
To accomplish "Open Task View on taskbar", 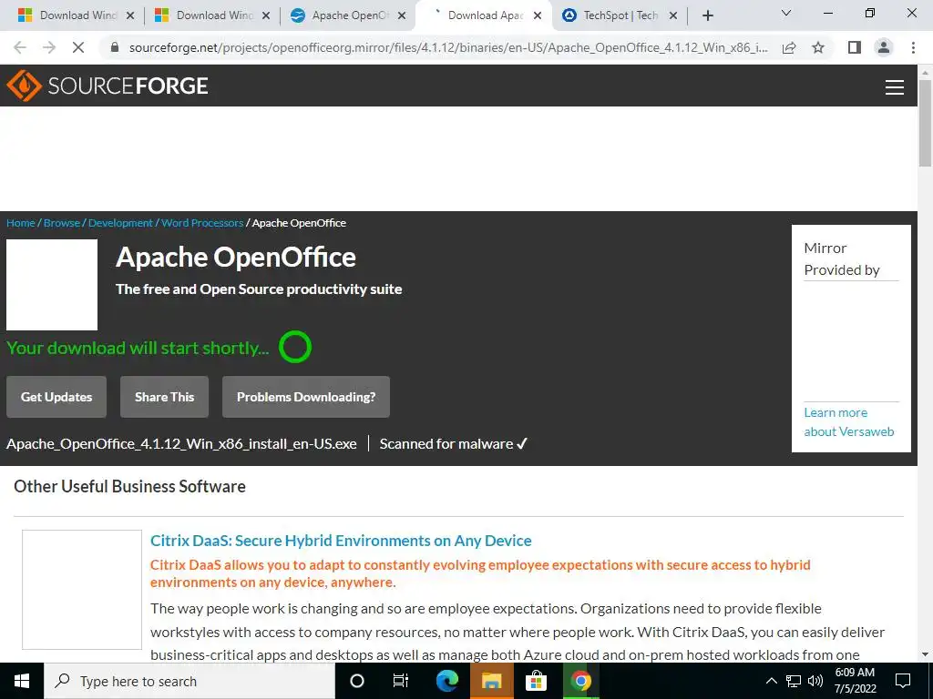I will coord(401,681).
